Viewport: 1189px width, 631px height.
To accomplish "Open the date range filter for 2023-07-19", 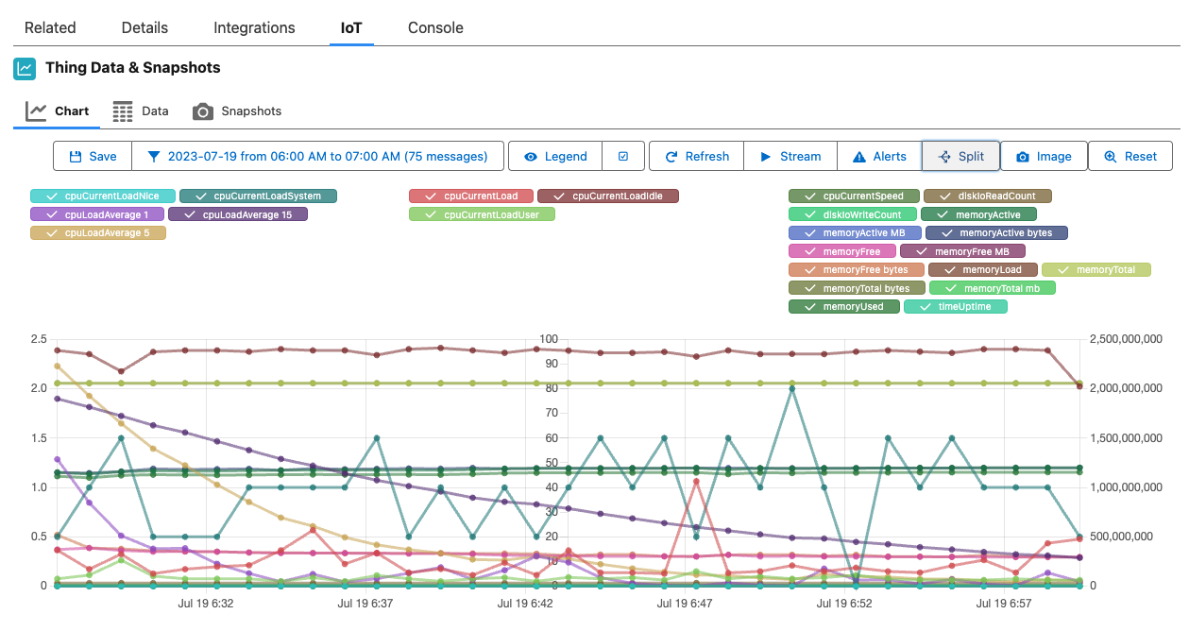I will coord(318,156).
